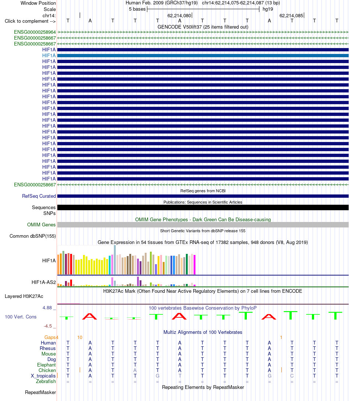
Task: Select the X_tropicalis alignment row label
Action: 43,376
